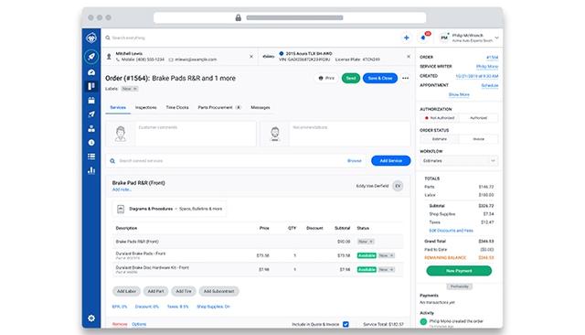Click the Print button
This screenshot has width=585, height=335.
click(x=326, y=78)
